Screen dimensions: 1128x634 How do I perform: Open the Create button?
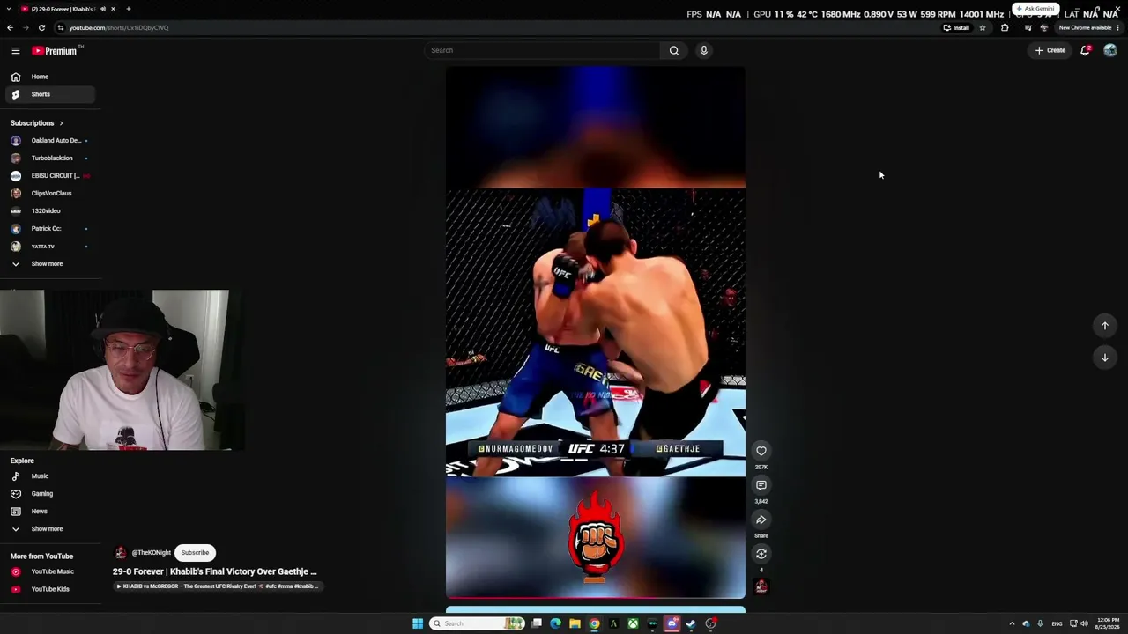(1050, 50)
